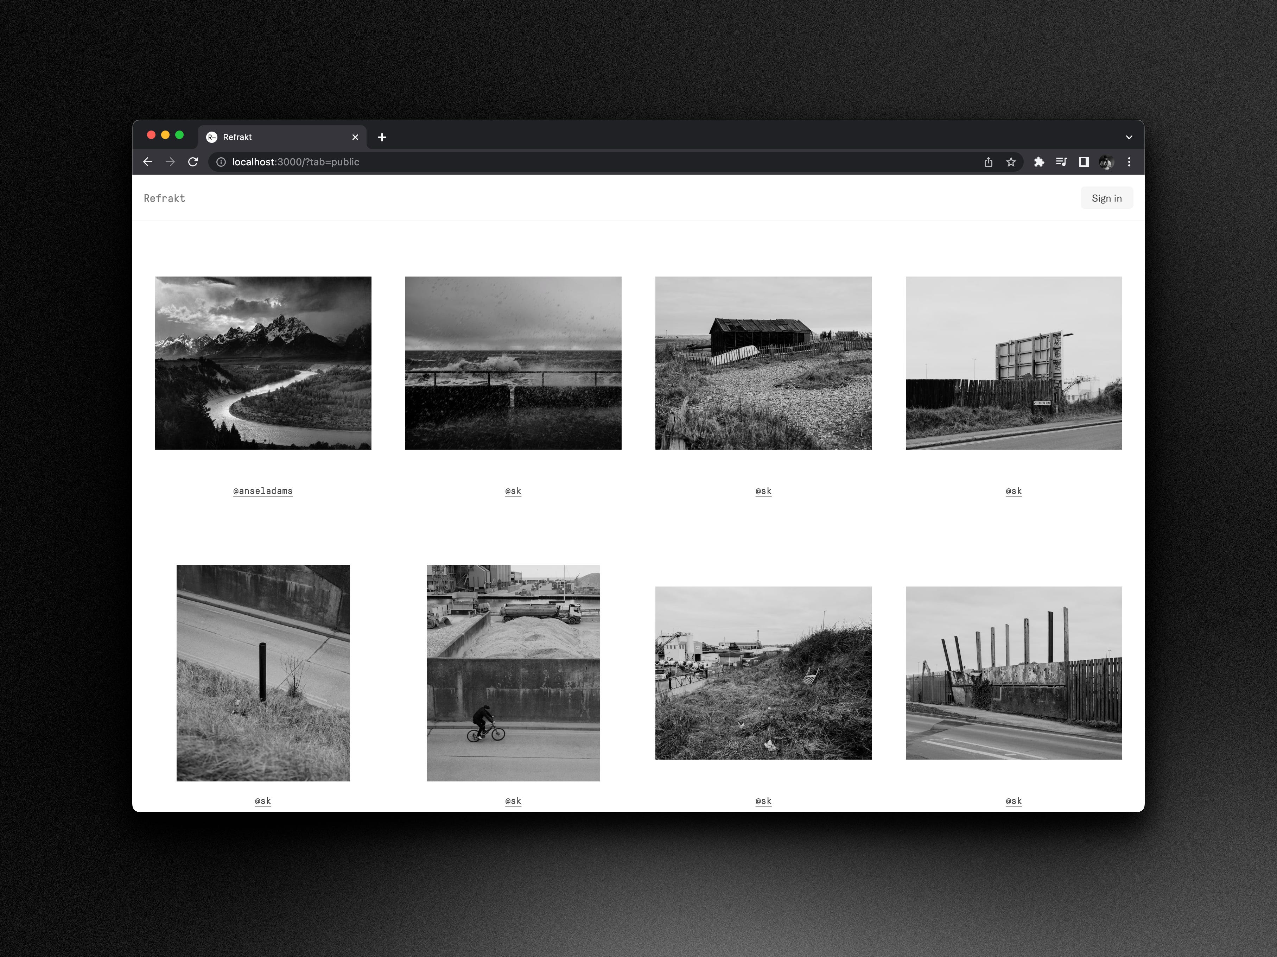Click the Refrakt logo text
This screenshot has height=957, width=1277.
pos(165,198)
